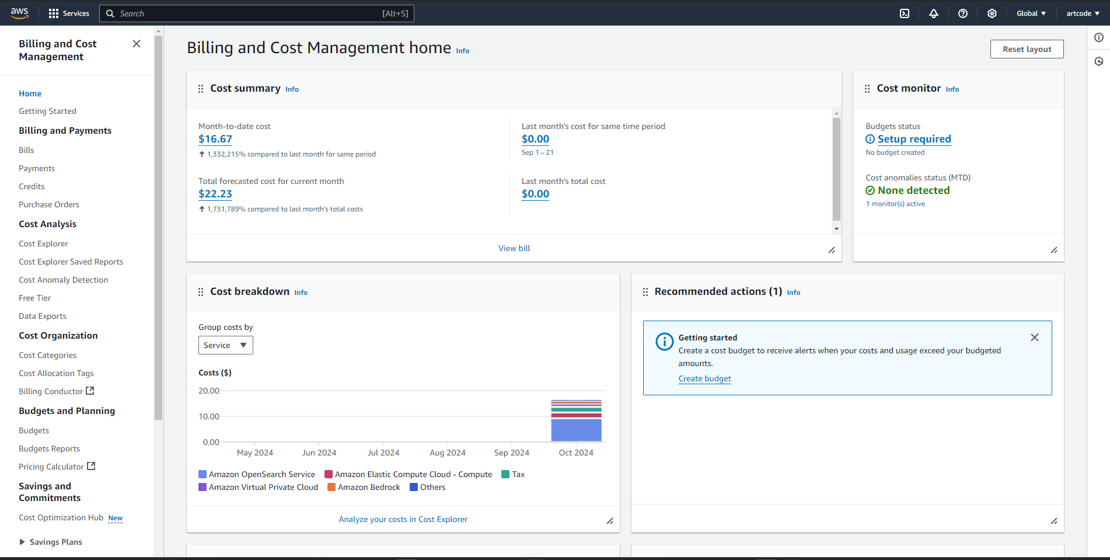Open the hexagon tools icon on right rail
Viewport: 1110px width, 560px height.
1099,61
